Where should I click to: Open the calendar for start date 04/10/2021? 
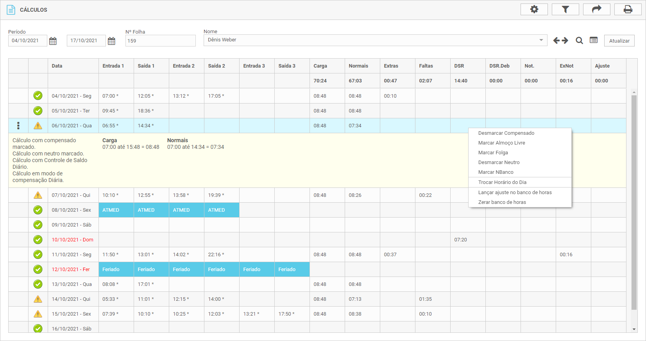(x=53, y=41)
